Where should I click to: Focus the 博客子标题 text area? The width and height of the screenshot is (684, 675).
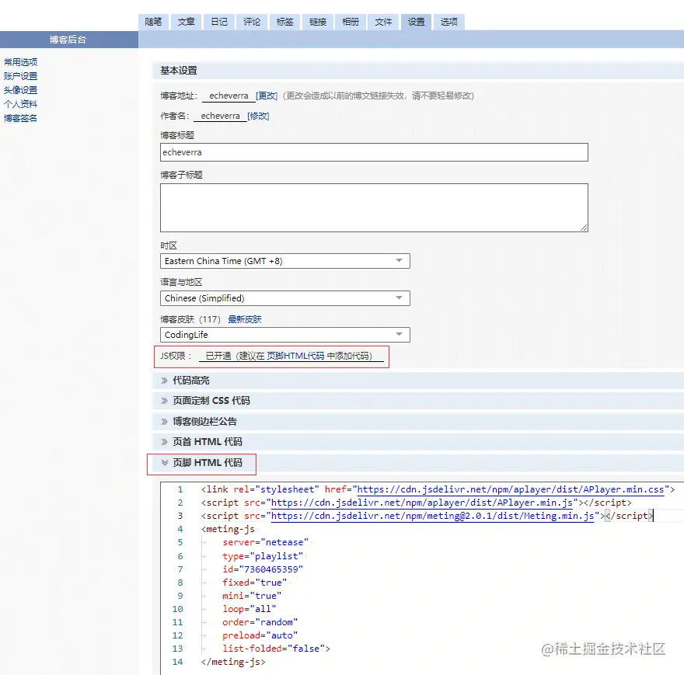[x=374, y=207]
